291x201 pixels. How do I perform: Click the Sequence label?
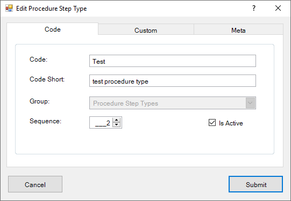click(x=46, y=121)
